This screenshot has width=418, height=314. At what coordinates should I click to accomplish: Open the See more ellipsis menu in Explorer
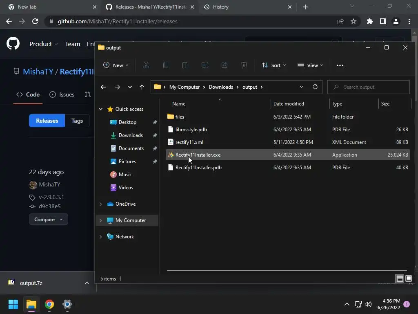click(340, 65)
